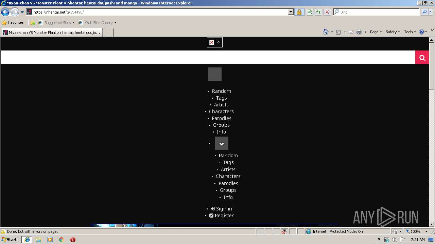Image resolution: width=435 pixels, height=244 pixels.
Task: Click the Stop loading icon
Action: point(327,12)
